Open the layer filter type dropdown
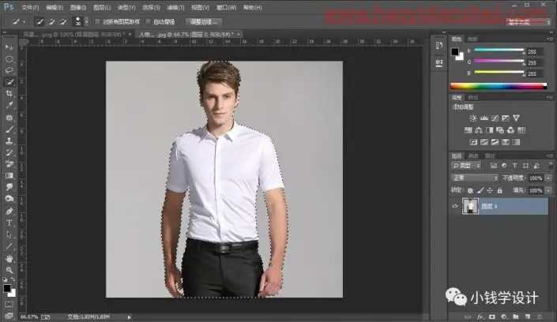The width and height of the screenshot is (557, 322). [466, 166]
